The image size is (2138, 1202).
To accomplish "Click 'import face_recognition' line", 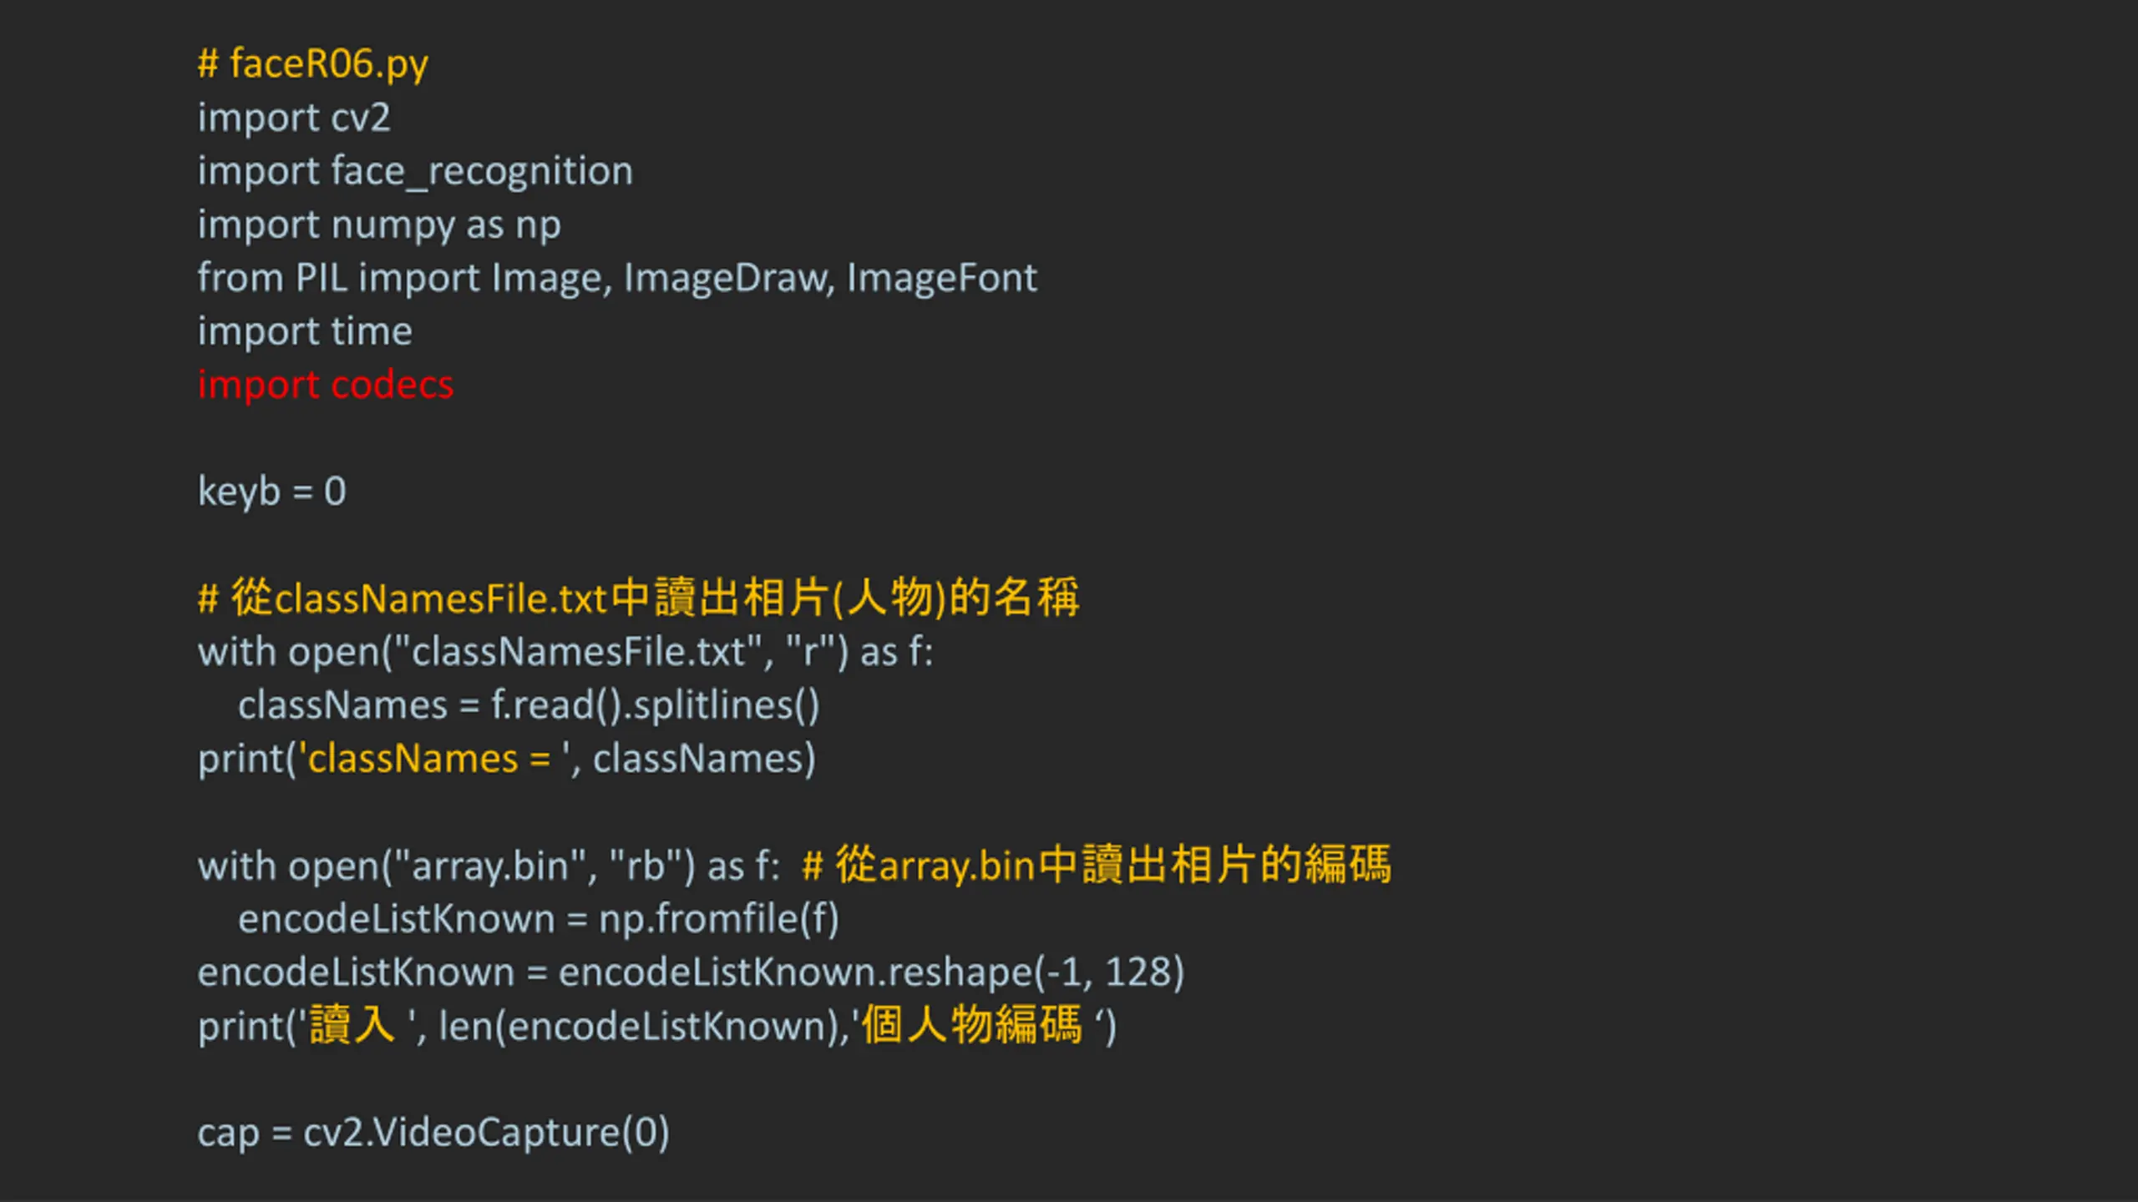I will 415,172.
